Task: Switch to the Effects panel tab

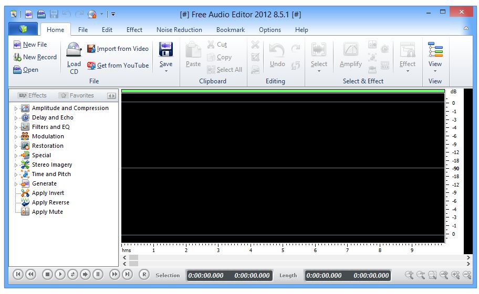Action: tap(33, 95)
